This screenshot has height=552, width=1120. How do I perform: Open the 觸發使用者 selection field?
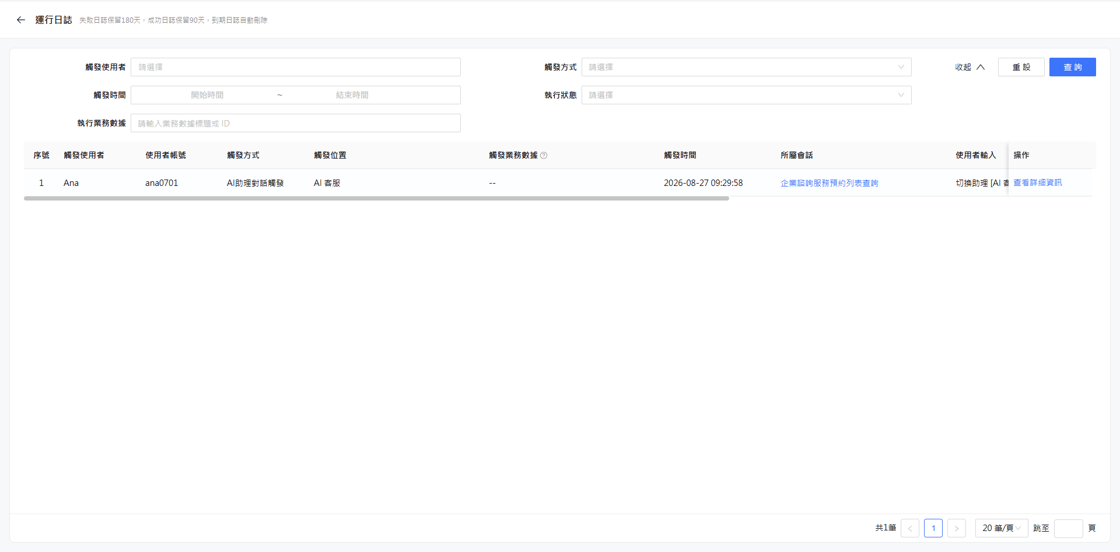(295, 67)
